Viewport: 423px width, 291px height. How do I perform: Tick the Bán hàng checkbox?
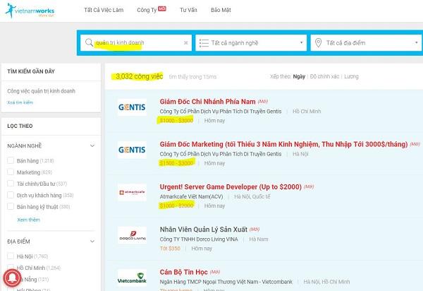[11, 160]
